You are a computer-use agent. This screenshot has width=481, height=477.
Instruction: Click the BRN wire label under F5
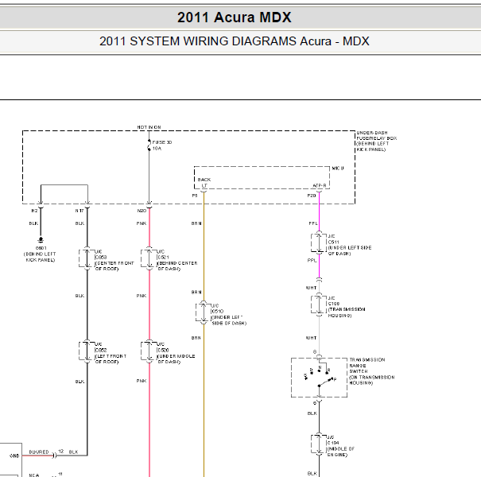[196, 223]
